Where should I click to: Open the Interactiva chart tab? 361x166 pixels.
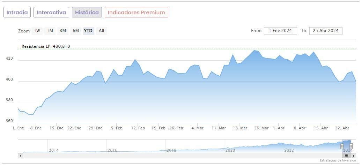click(51, 12)
